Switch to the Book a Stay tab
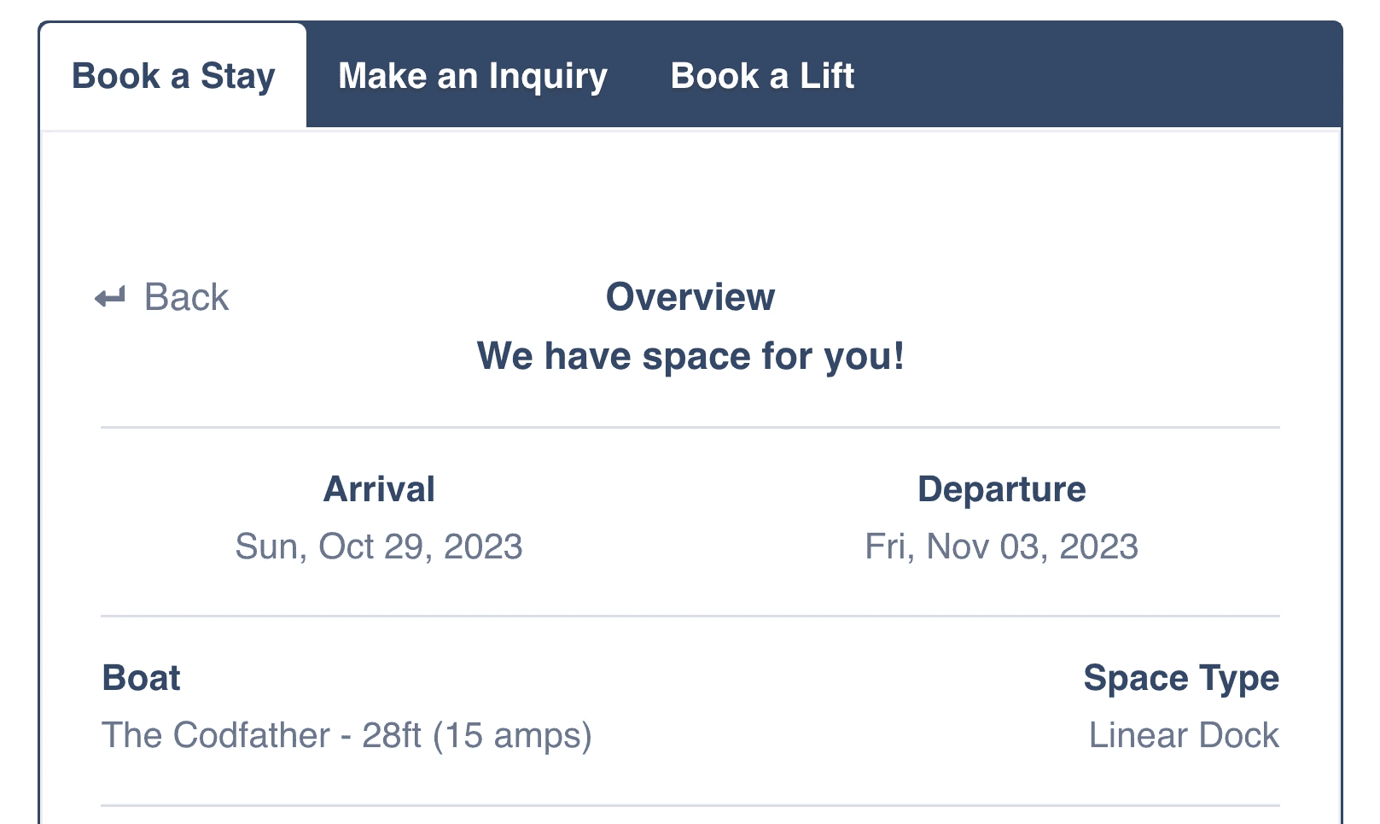Screen dimensions: 1380x824 tap(173, 76)
